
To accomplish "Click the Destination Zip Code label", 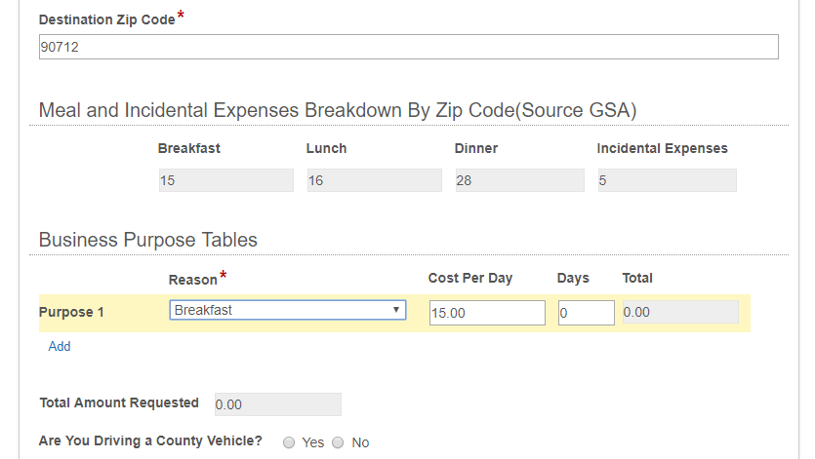I will tap(107, 19).
